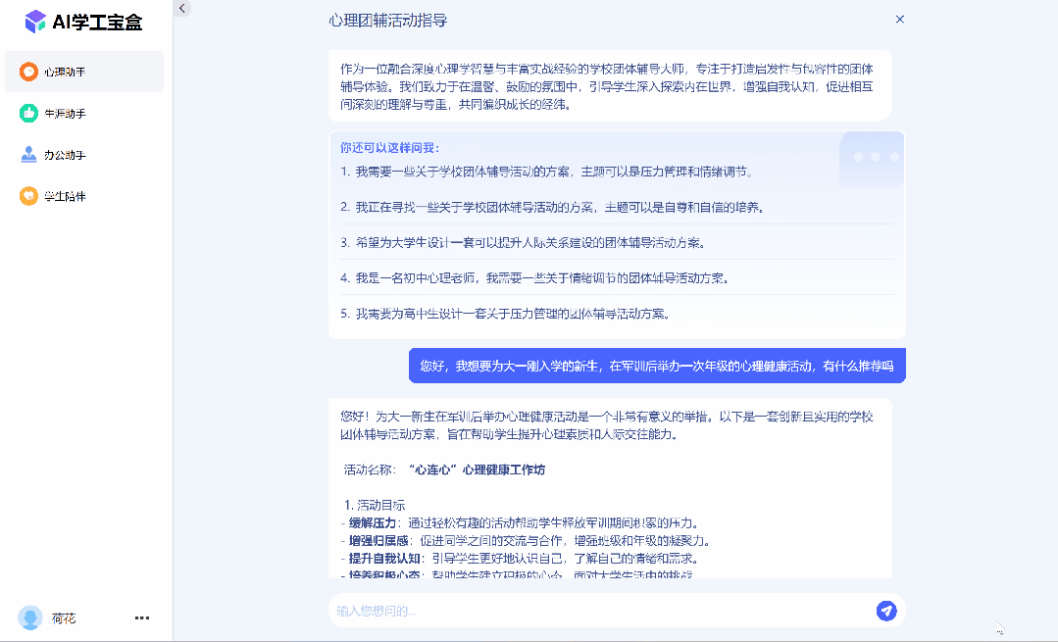Click the blue user message bubble
Viewport: 1058px width, 642px height.
click(x=656, y=366)
